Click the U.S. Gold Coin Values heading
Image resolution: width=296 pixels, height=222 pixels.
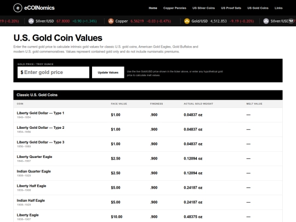tap(58, 38)
